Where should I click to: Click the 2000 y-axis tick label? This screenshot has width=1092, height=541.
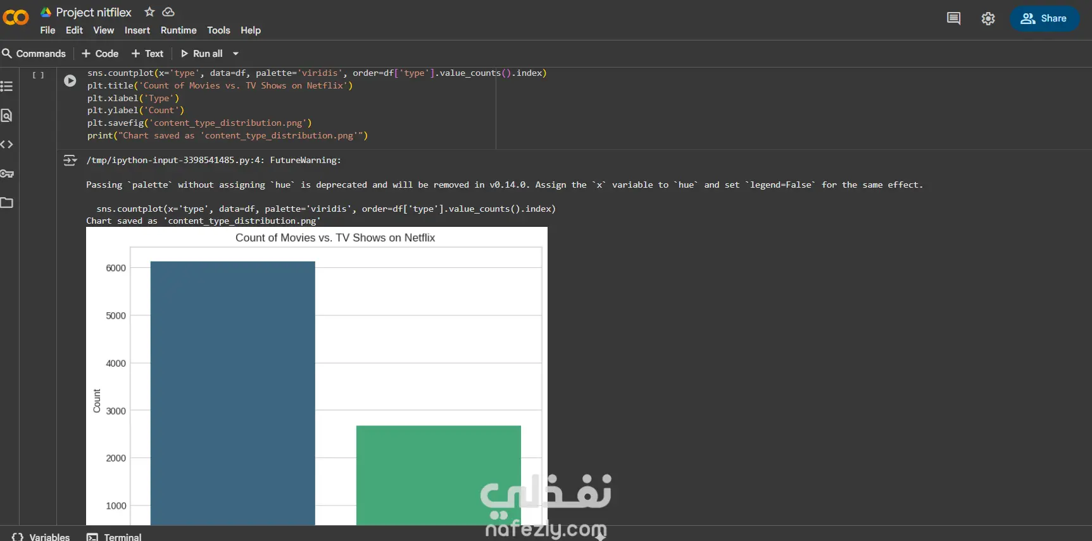(116, 458)
